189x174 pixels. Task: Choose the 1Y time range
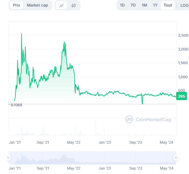pos(155,5)
